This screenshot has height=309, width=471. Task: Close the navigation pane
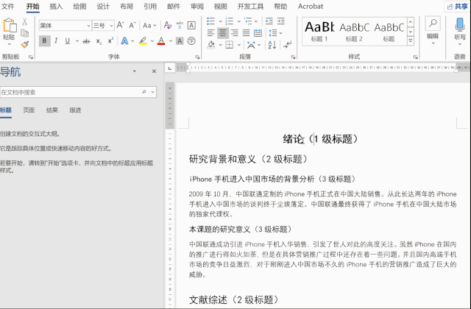[x=154, y=71]
